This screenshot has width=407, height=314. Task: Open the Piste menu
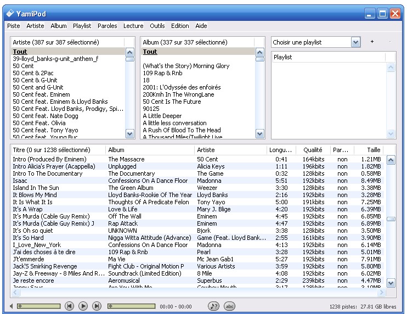[x=14, y=26]
